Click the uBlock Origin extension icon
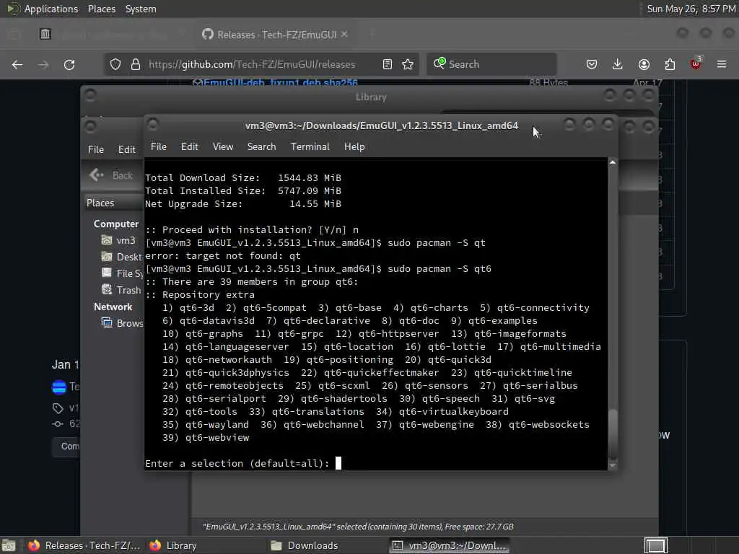The image size is (739, 554). tap(696, 63)
